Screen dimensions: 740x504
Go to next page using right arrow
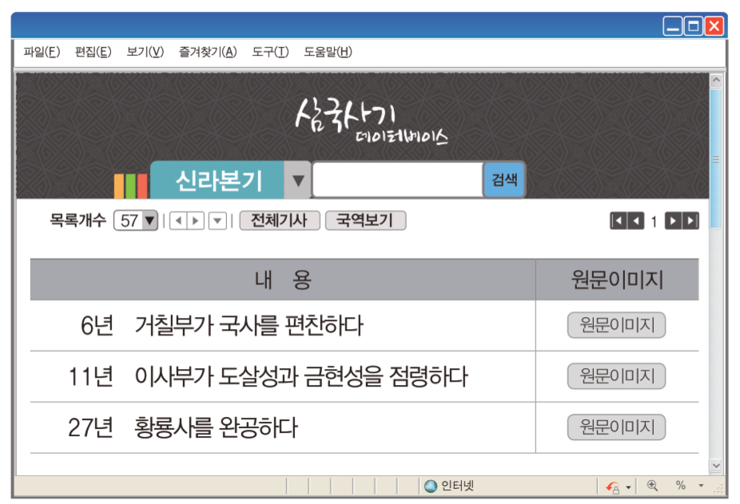674,220
